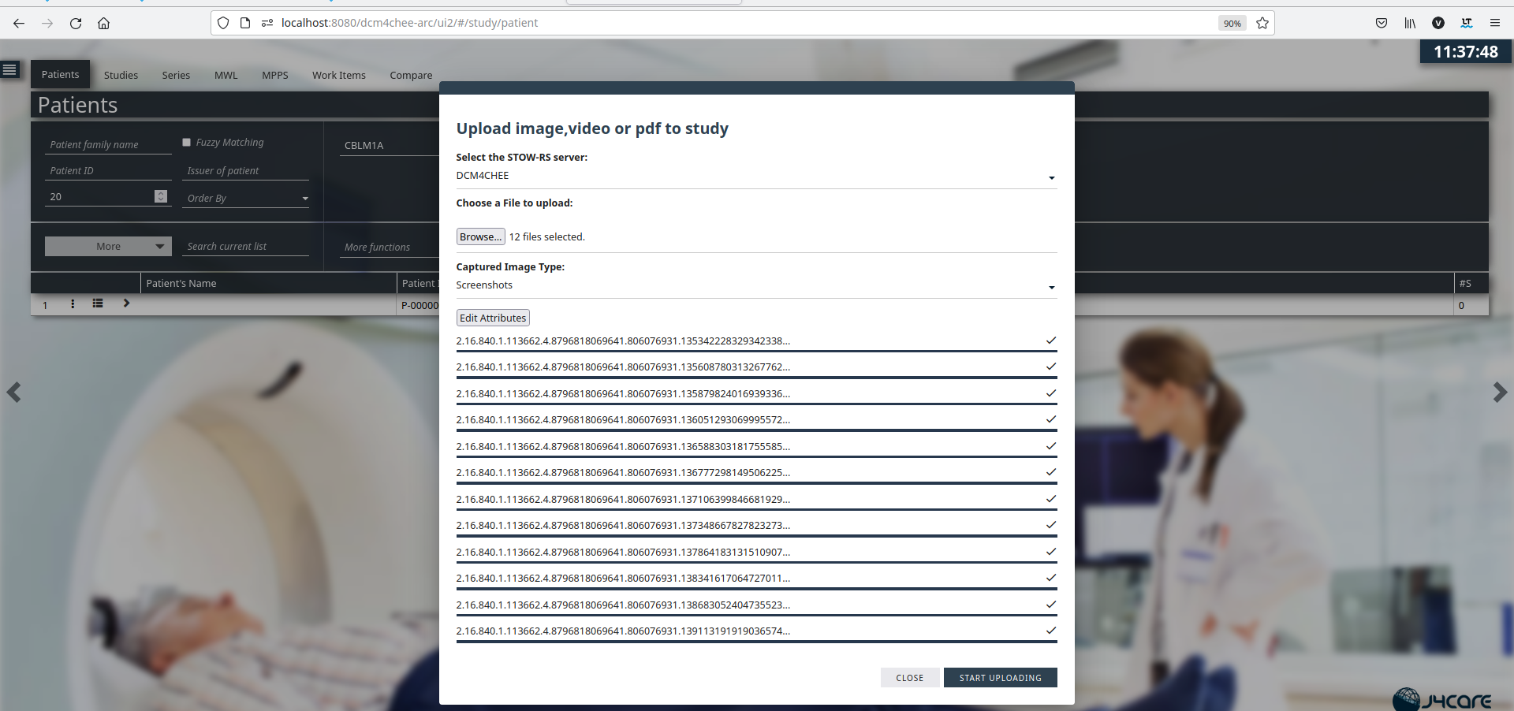Open the Order By dropdown
Image resolution: width=1514 pixels, height=711 pixels.
tap(304, 199)
